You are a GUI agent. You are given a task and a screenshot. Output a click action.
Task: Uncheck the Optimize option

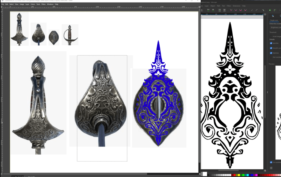coord(271,53)
